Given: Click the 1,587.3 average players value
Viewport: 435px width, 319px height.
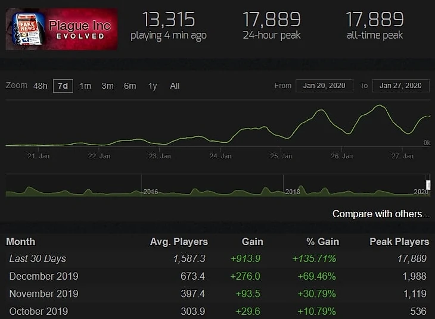Looking at the screenshot, I should [x=189, y=258].
